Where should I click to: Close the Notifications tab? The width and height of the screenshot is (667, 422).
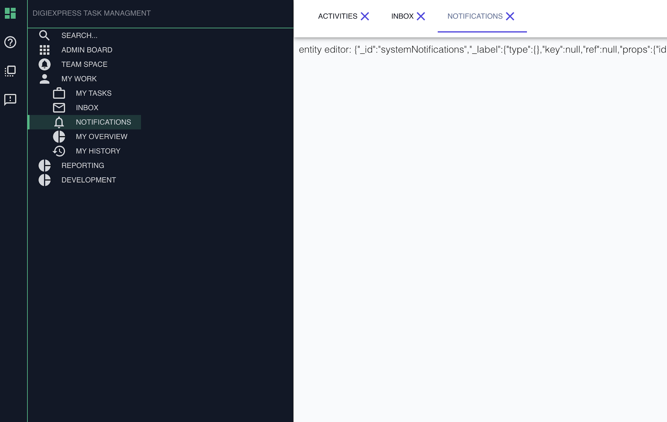click(510, 16)
